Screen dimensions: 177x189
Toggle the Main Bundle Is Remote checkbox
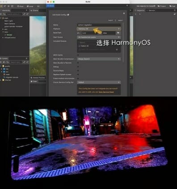78,63
